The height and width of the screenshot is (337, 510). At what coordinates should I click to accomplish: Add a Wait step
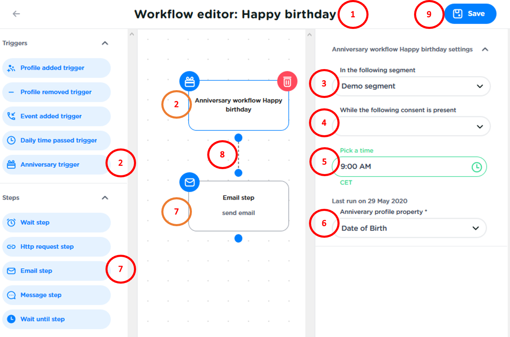(56, 222)
